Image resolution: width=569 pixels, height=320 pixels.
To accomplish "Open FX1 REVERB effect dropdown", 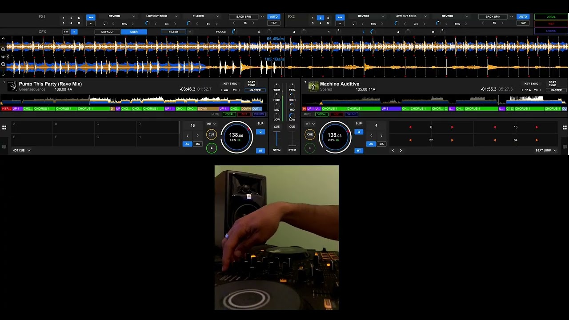I will (x=133, y=16).
